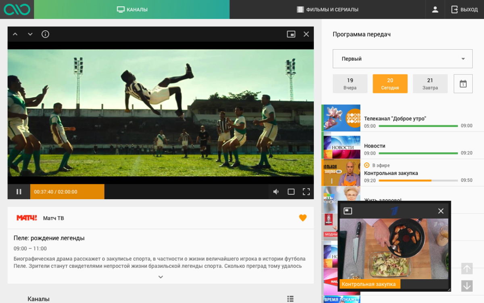Open the Новости program thumbnail
Image resolution: width=484 pixels, height=303 pixels.
[x=342, y=145]
